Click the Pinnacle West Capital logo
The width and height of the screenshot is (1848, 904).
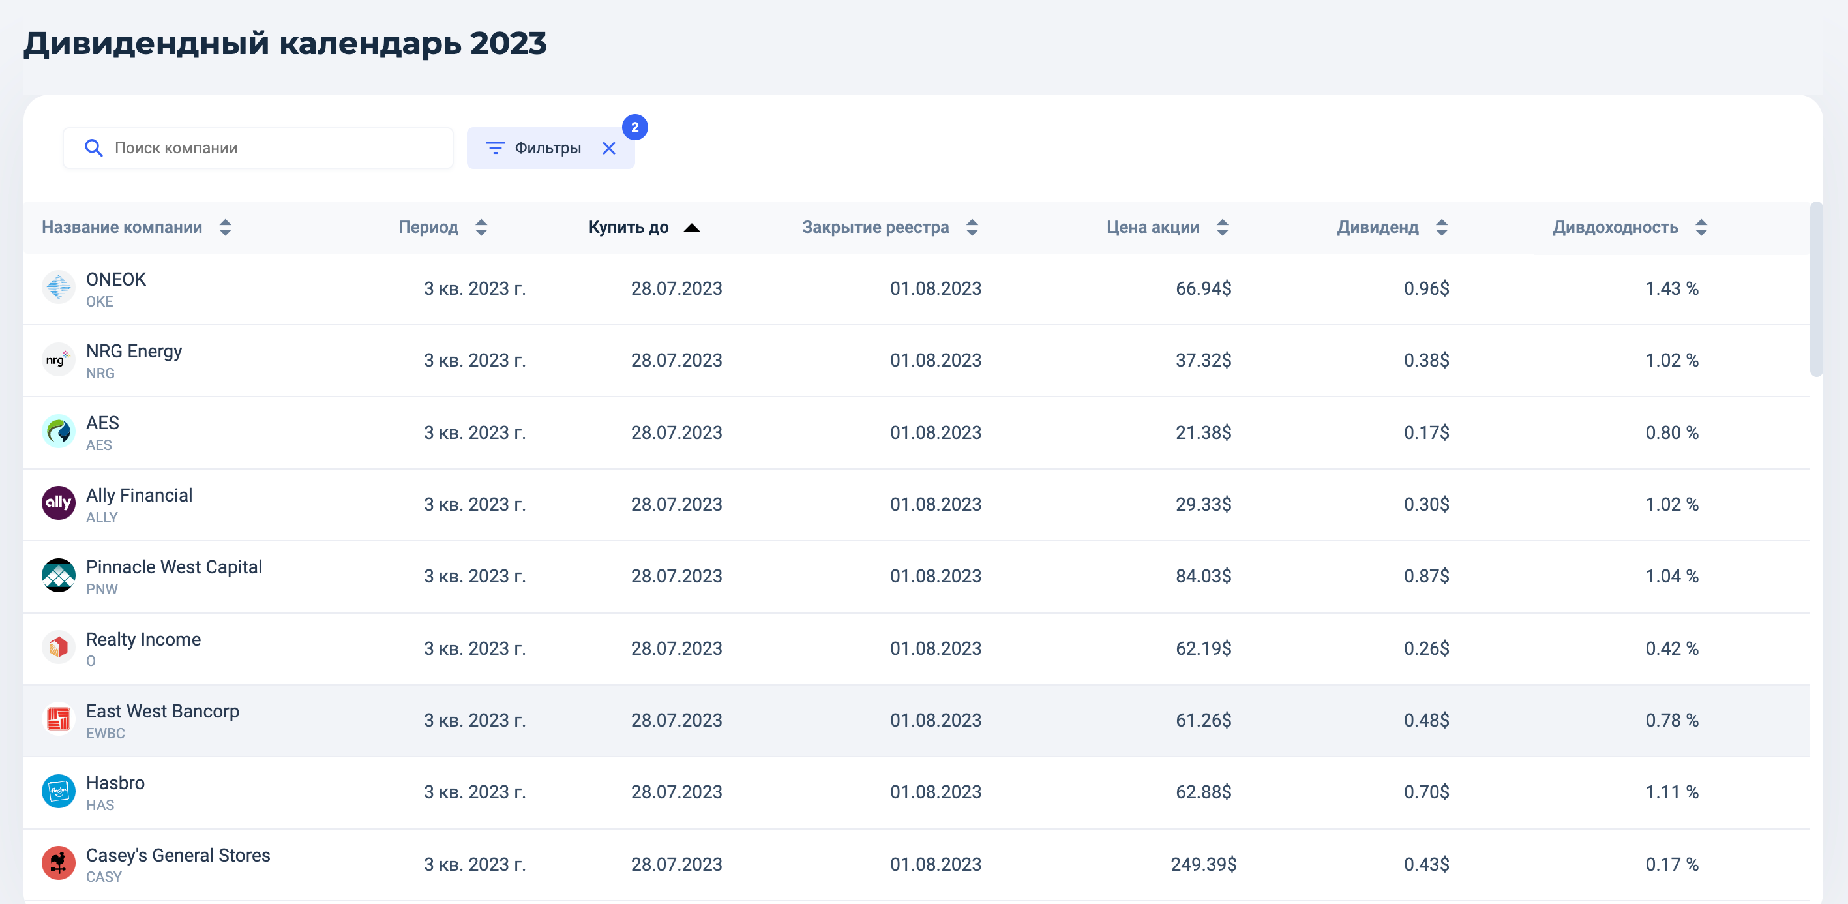(58, 575)
